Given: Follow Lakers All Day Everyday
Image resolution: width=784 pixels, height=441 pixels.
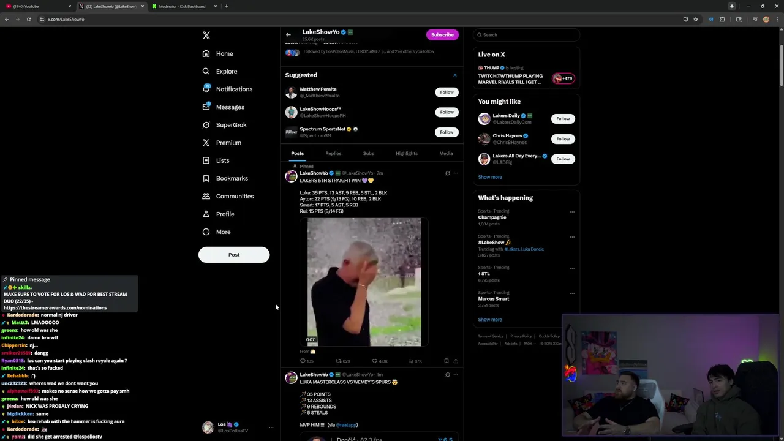Looking at the screenshot, I should pos(563,159).
